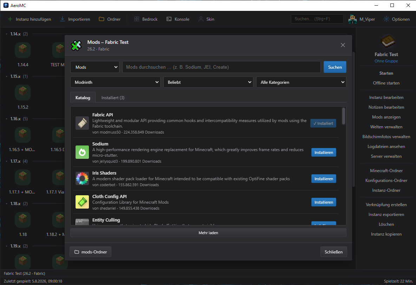Click the Mods dialog puzzle icon

pyautogui.click(x=76, y=46)
